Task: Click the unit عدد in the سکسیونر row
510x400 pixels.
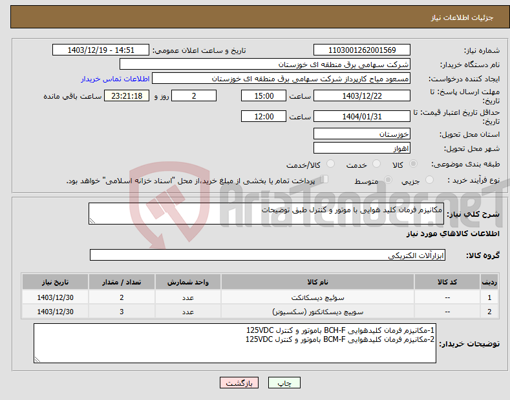Action: (188, 312)
